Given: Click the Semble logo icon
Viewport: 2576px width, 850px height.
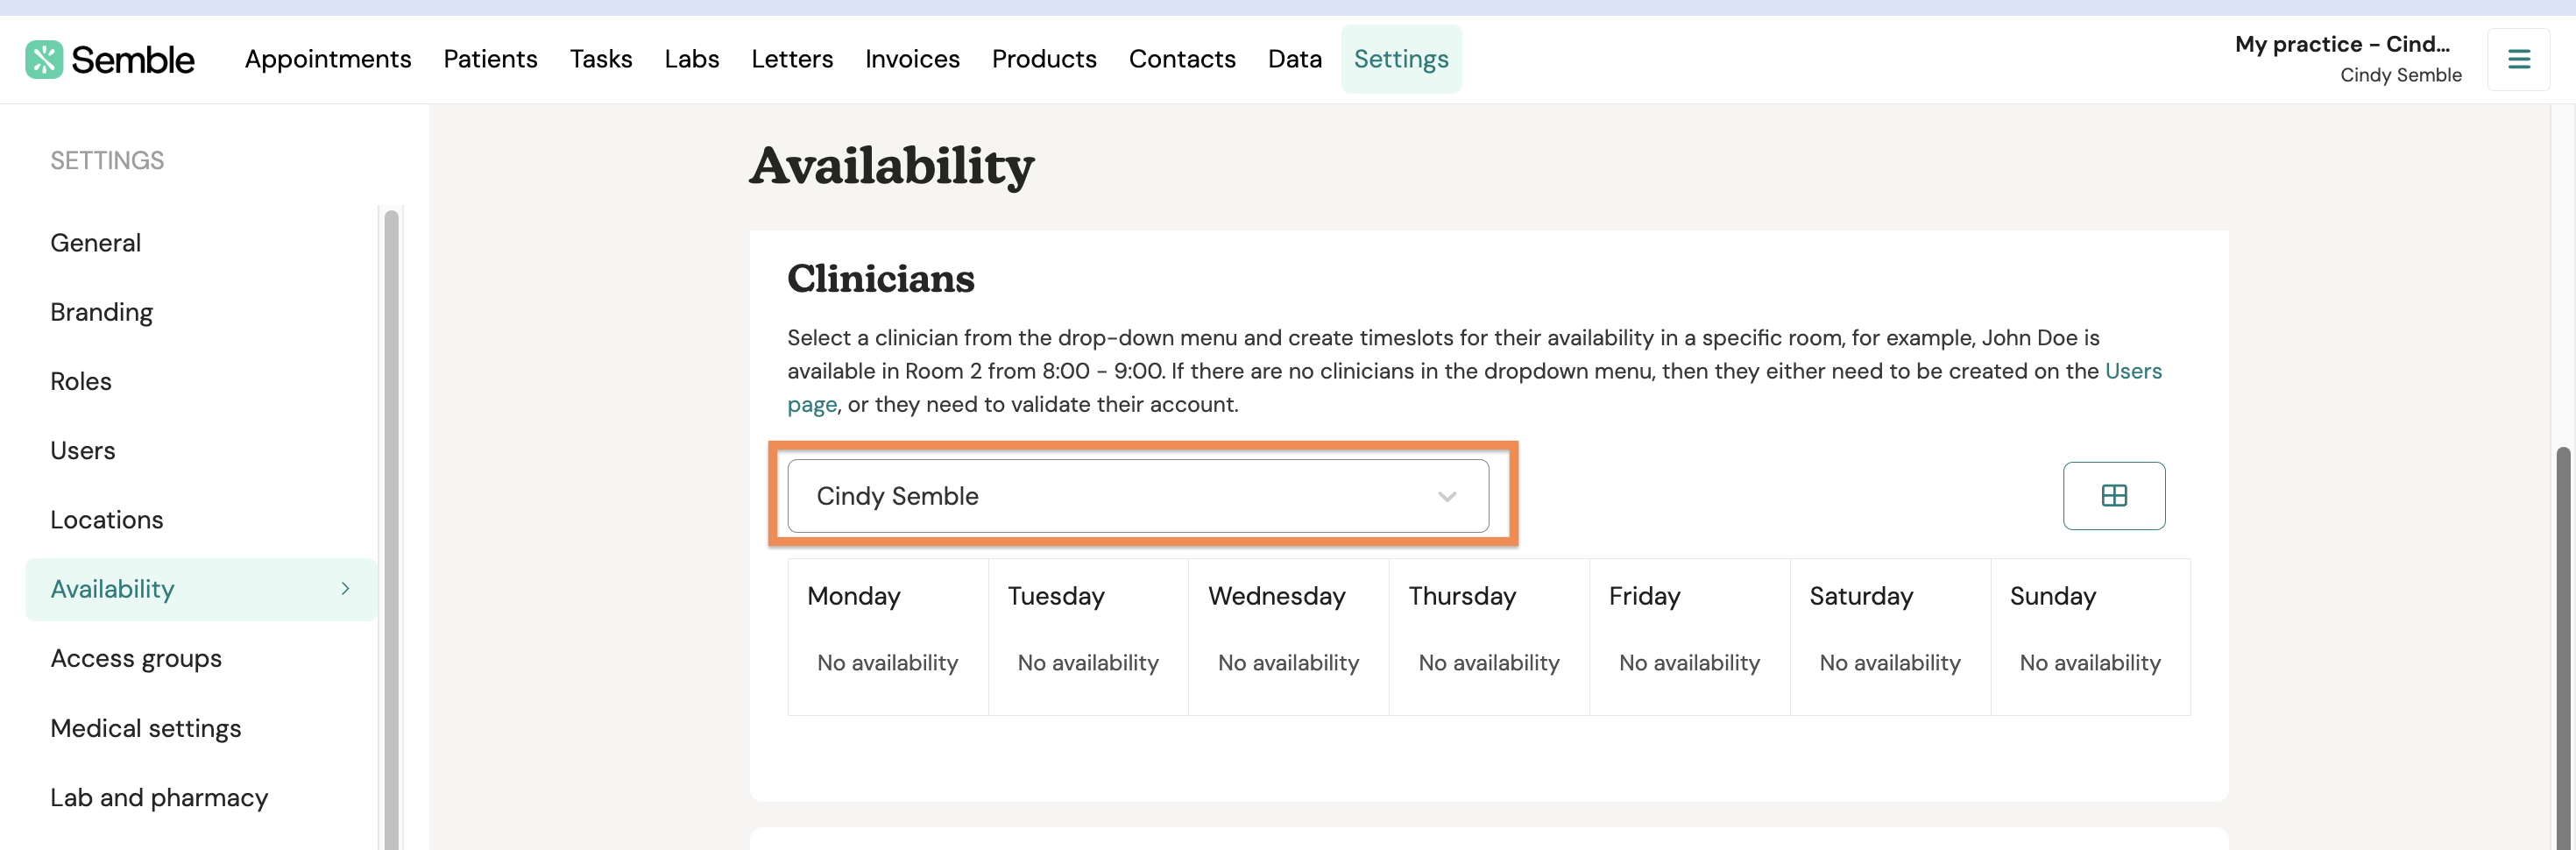Looking at the screenshot, I should [44, 59].
